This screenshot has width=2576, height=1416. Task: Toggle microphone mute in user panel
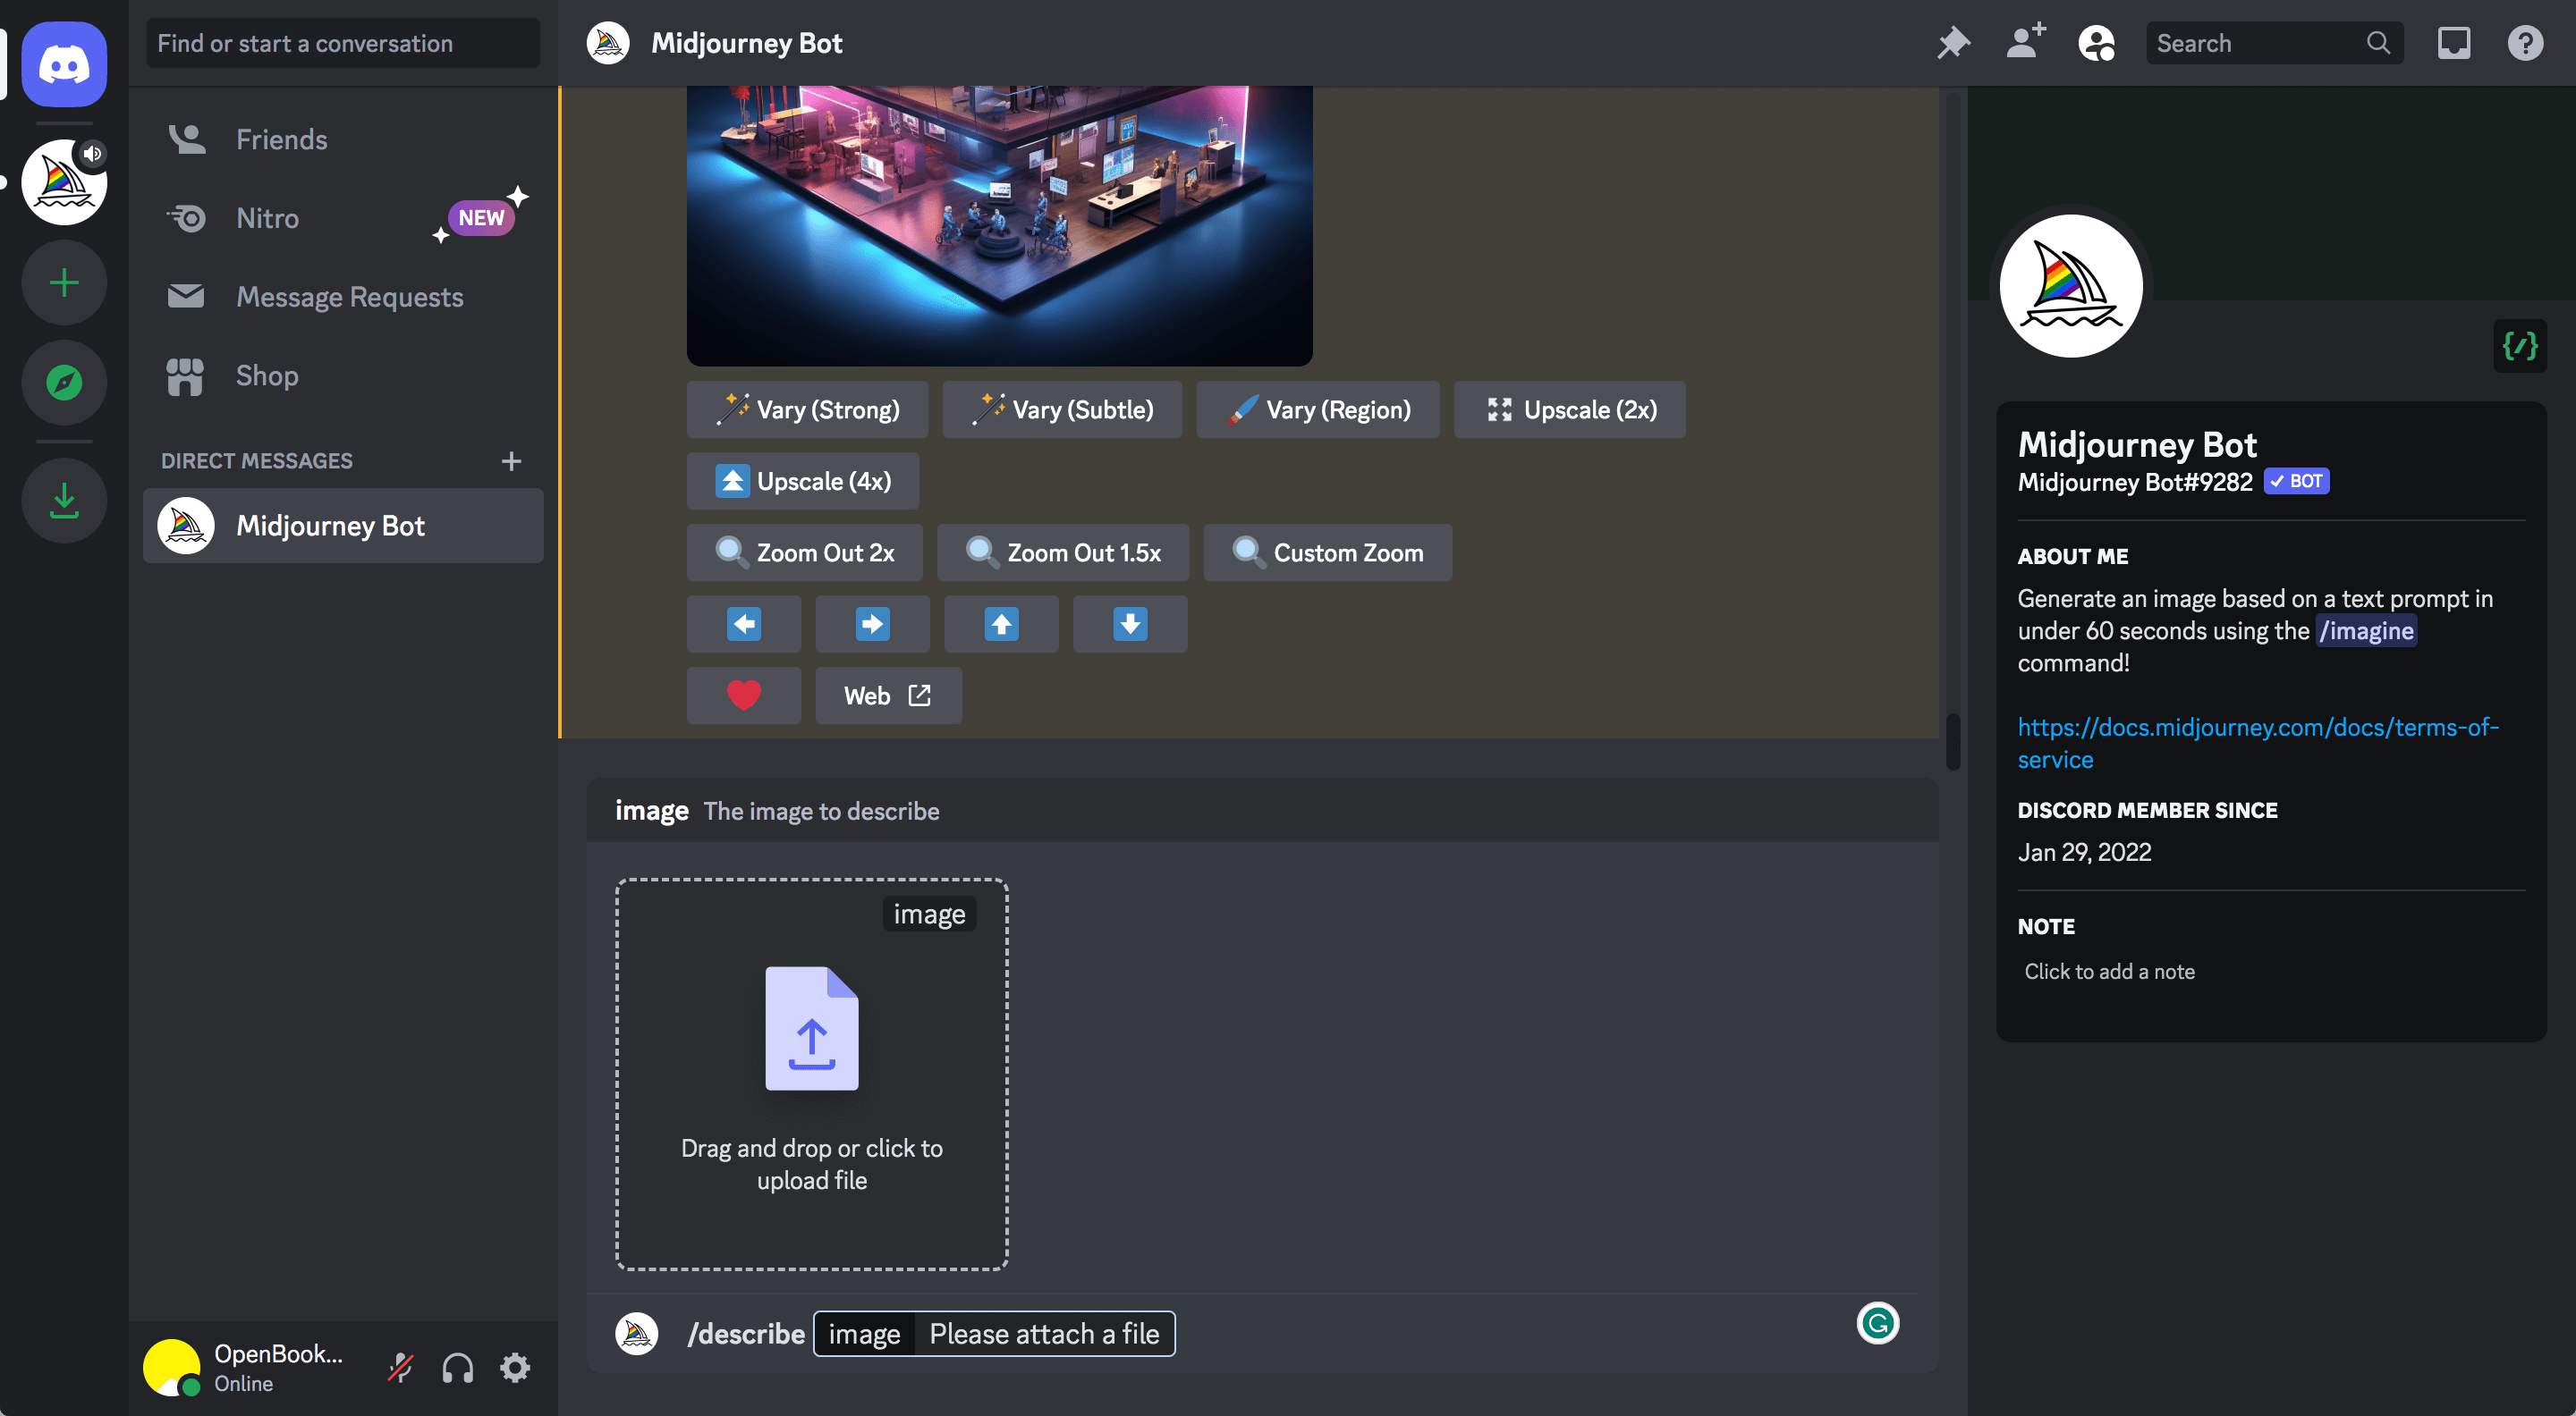coord(400,1367)
